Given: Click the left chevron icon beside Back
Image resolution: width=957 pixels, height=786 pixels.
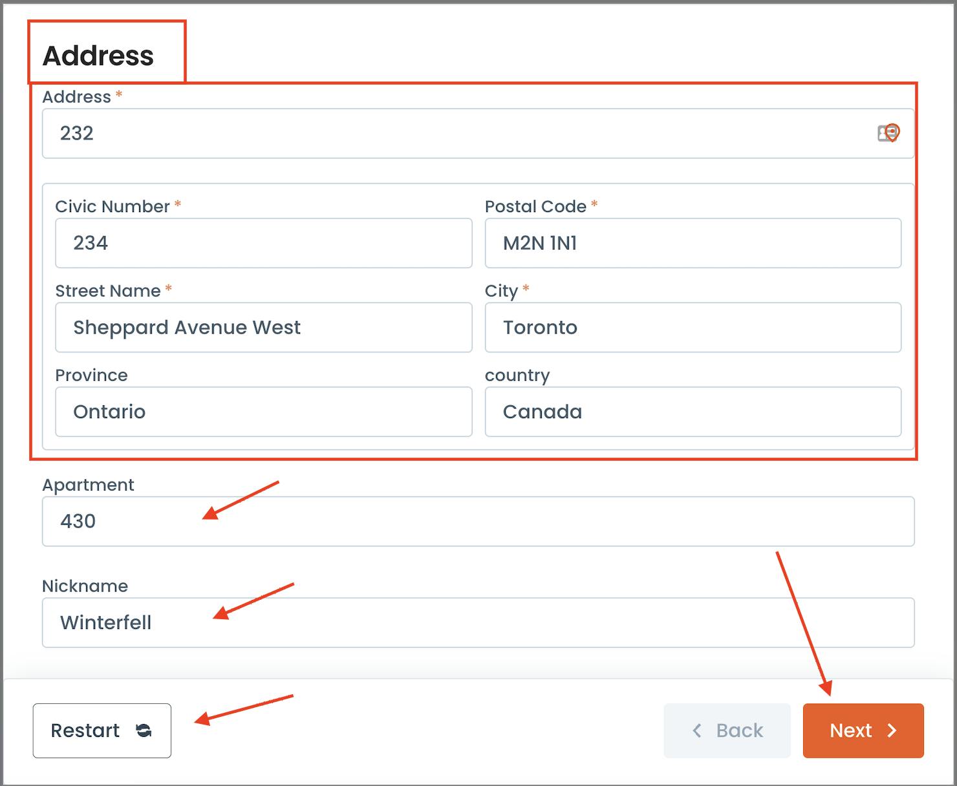Looking at the screenshot, I should [696, 730].
